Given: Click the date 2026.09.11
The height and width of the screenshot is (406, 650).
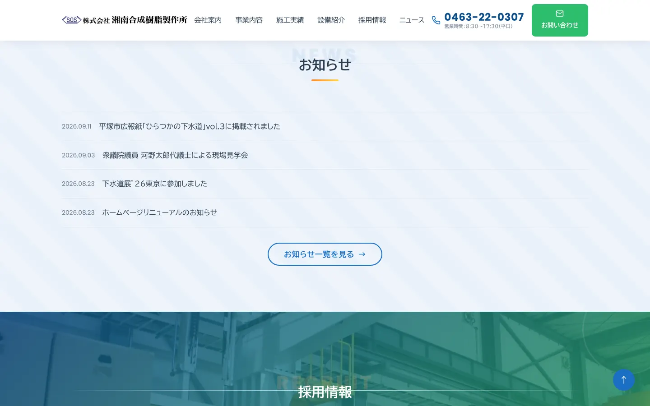Looking at the screenshot, I should click(x=77, y=126).
